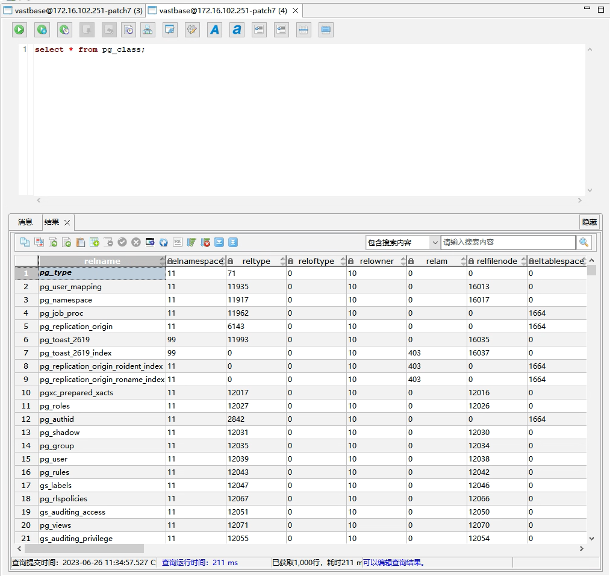This screenshot has height=576, width=610.
Task: Run the SQL query with green play icon
Action: (20, 30)
